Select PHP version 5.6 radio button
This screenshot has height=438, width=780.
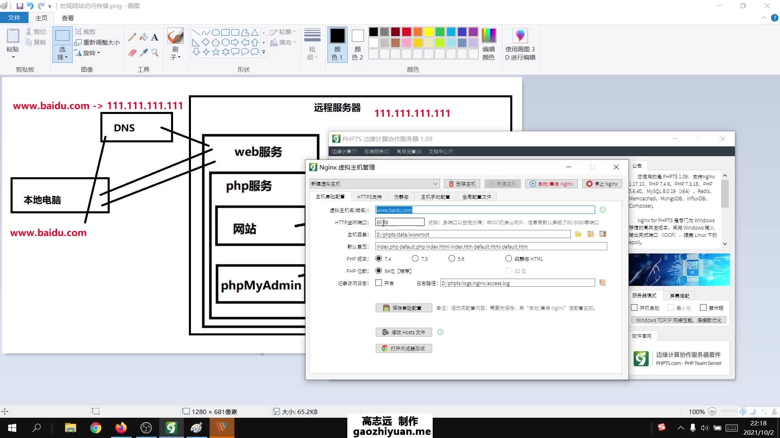[452, 258]
